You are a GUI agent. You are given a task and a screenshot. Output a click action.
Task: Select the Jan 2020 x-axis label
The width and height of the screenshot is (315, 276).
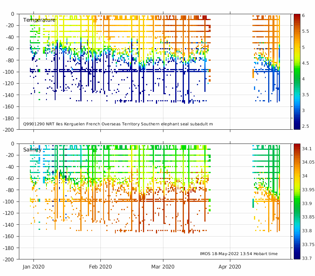(33, 267)
